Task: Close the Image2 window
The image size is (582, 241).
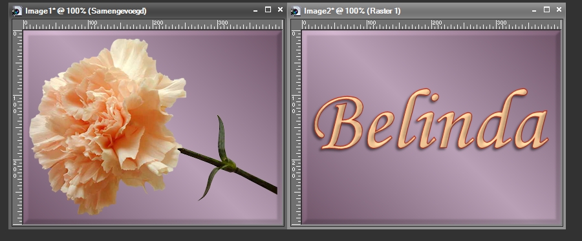Action: click(559, 10)
